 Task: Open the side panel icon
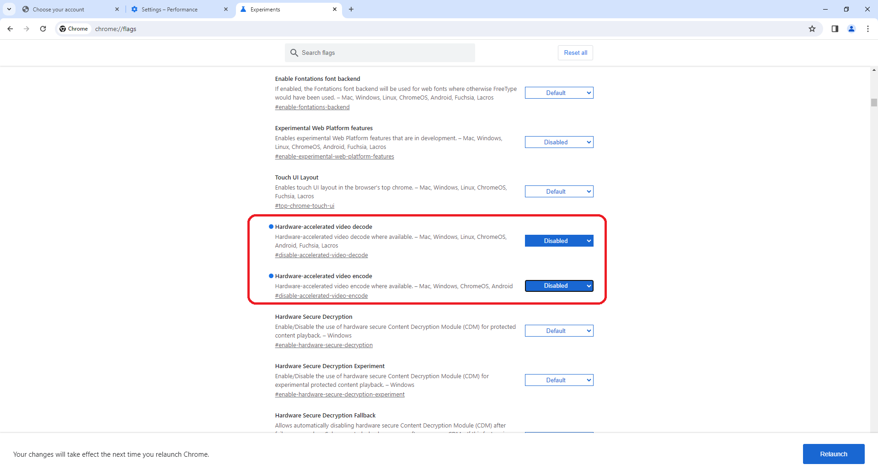coord(835,29)
